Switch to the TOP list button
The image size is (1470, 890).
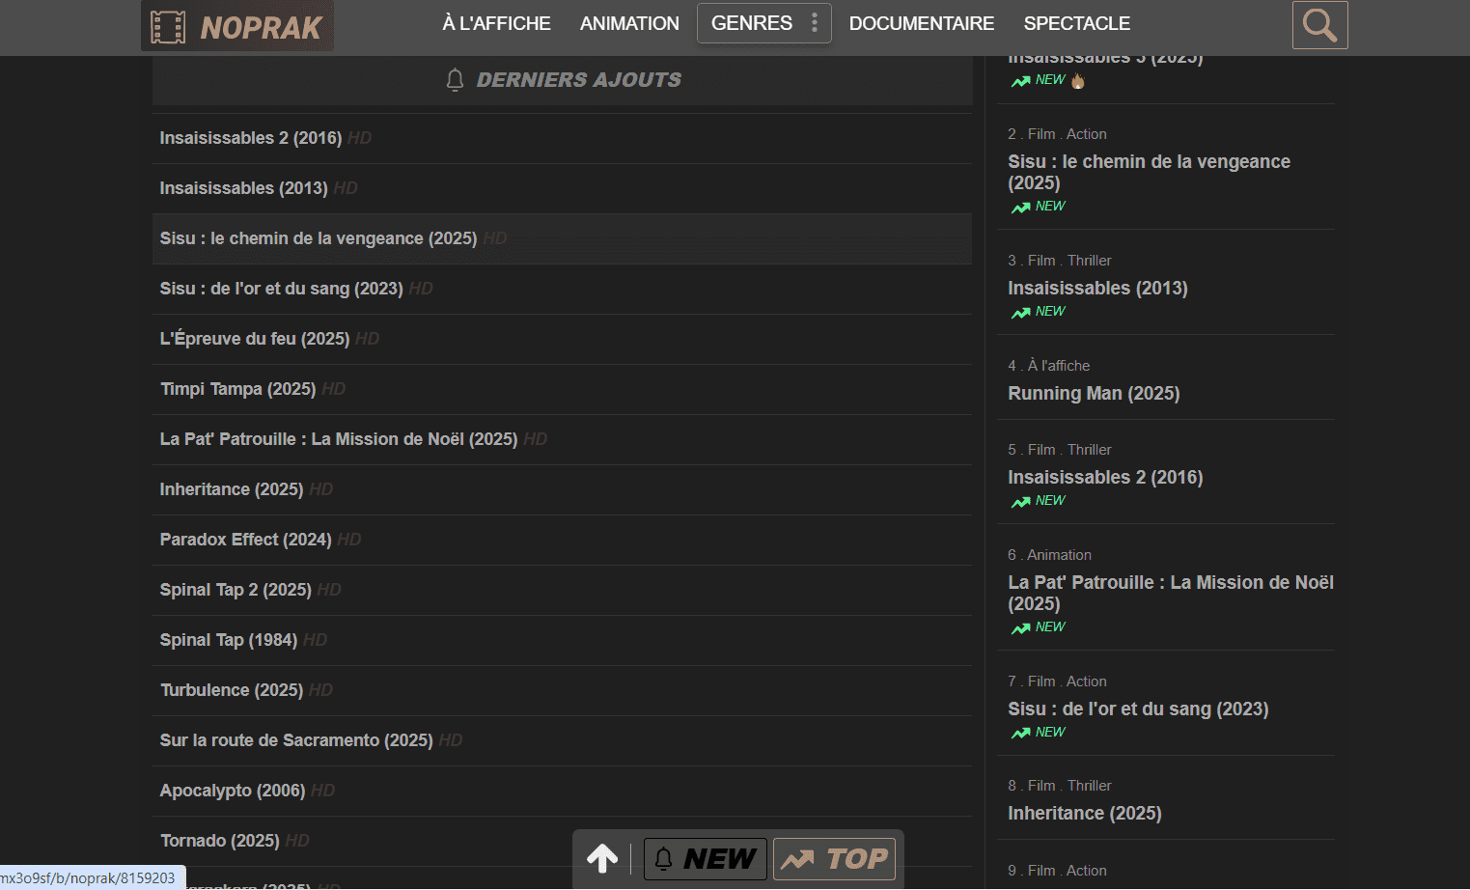(x=834, y=858)
